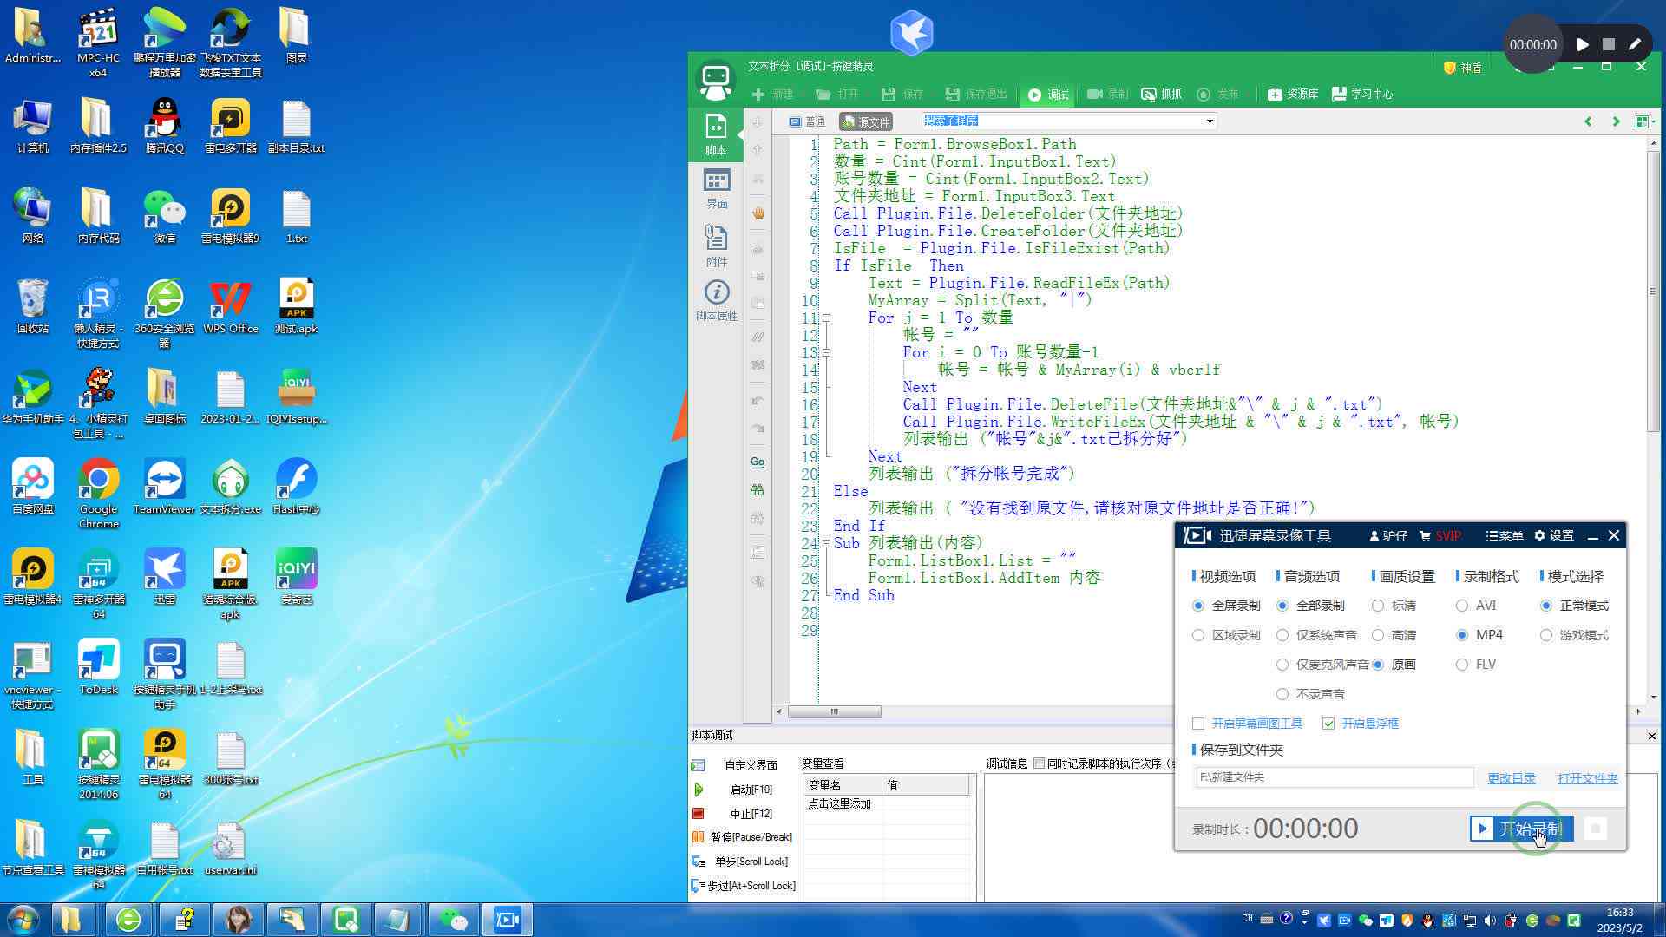Toggle 开启屏幕画图工具 screen drawing tool checkbox
Screen dimensions: 1666x937
tap(1199, 723)
